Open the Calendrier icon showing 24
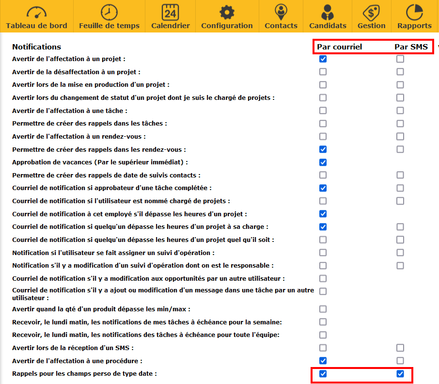439x384 pixels. (x=171, y=12)
